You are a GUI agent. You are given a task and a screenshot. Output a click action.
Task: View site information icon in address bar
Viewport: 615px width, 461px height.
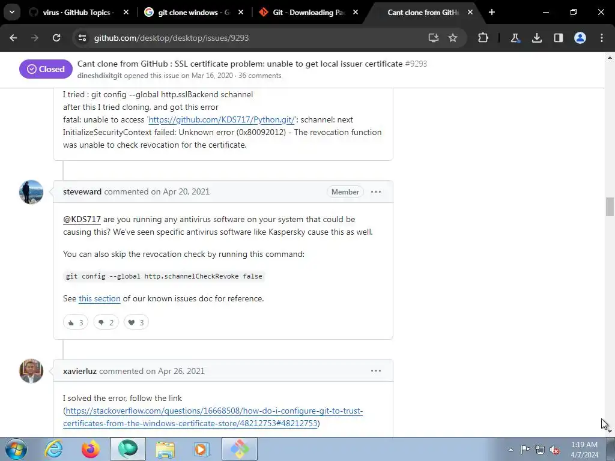(82, 38)
